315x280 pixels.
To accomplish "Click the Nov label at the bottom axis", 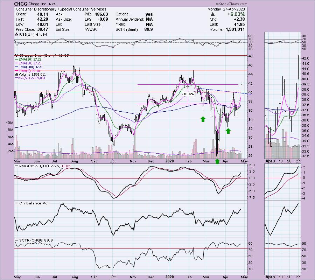I will (x=133, y=277).
